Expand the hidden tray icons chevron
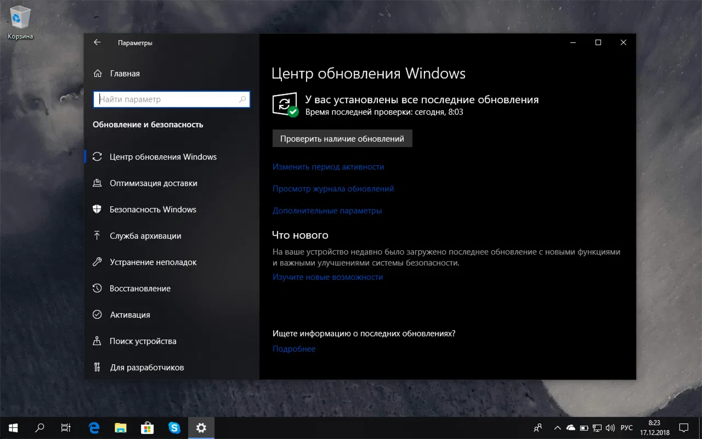This screenshot has width=702, height=439. coord(557,427)
